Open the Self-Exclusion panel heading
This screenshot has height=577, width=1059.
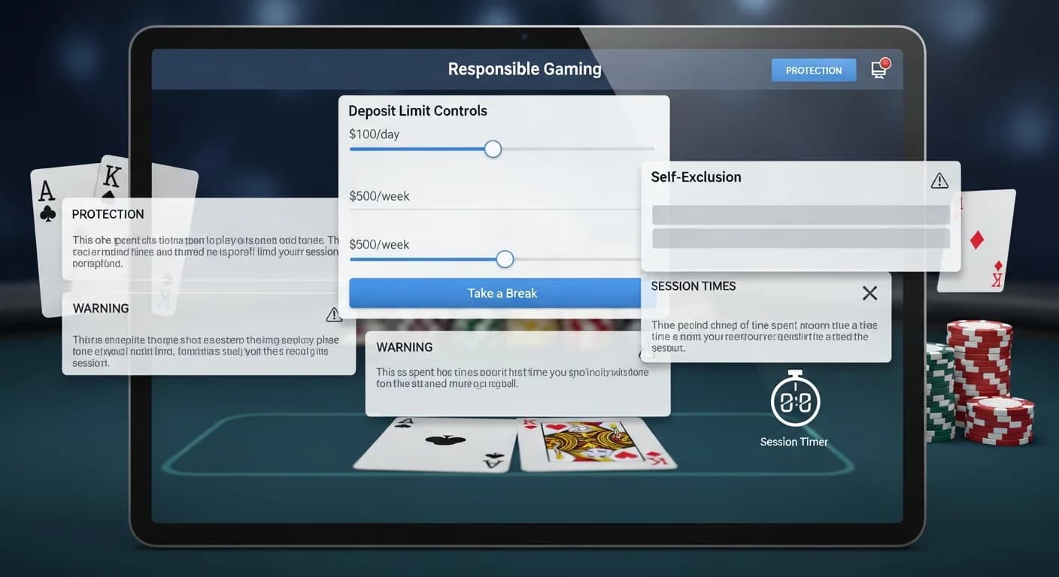[696, 177]
